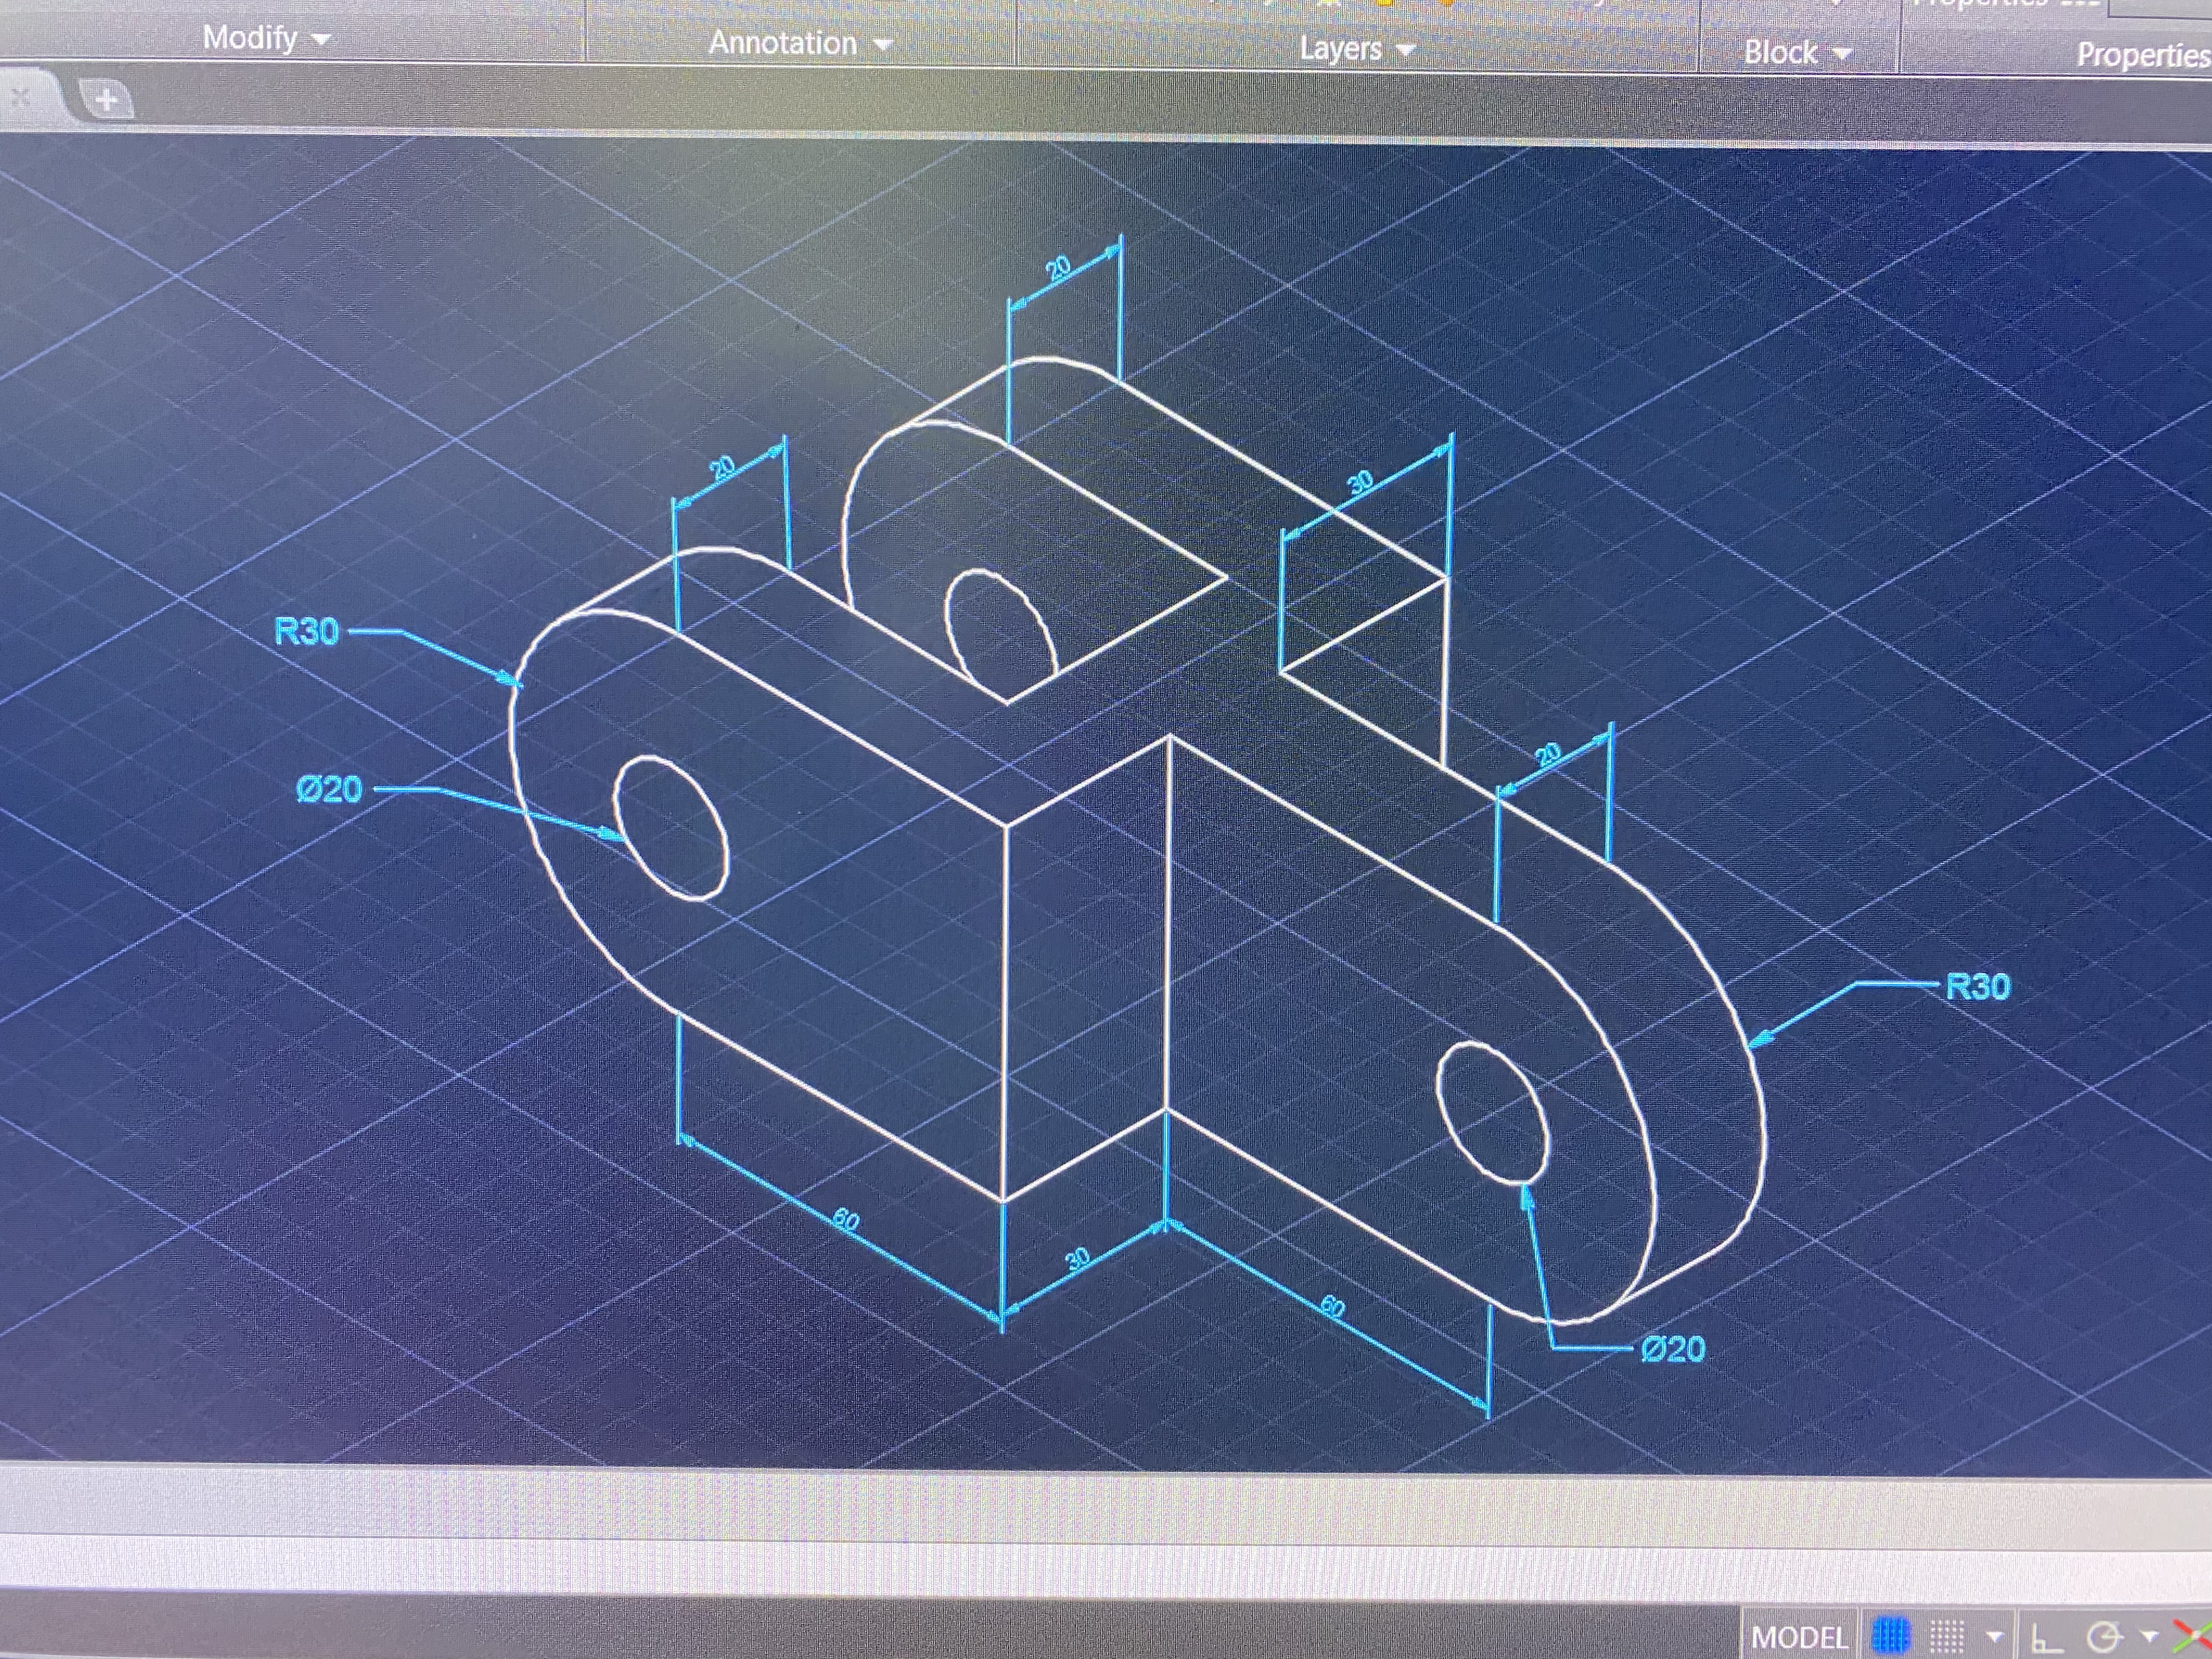
Task: Select the 60 dimension text under the right arm
Action: 1332,1307
